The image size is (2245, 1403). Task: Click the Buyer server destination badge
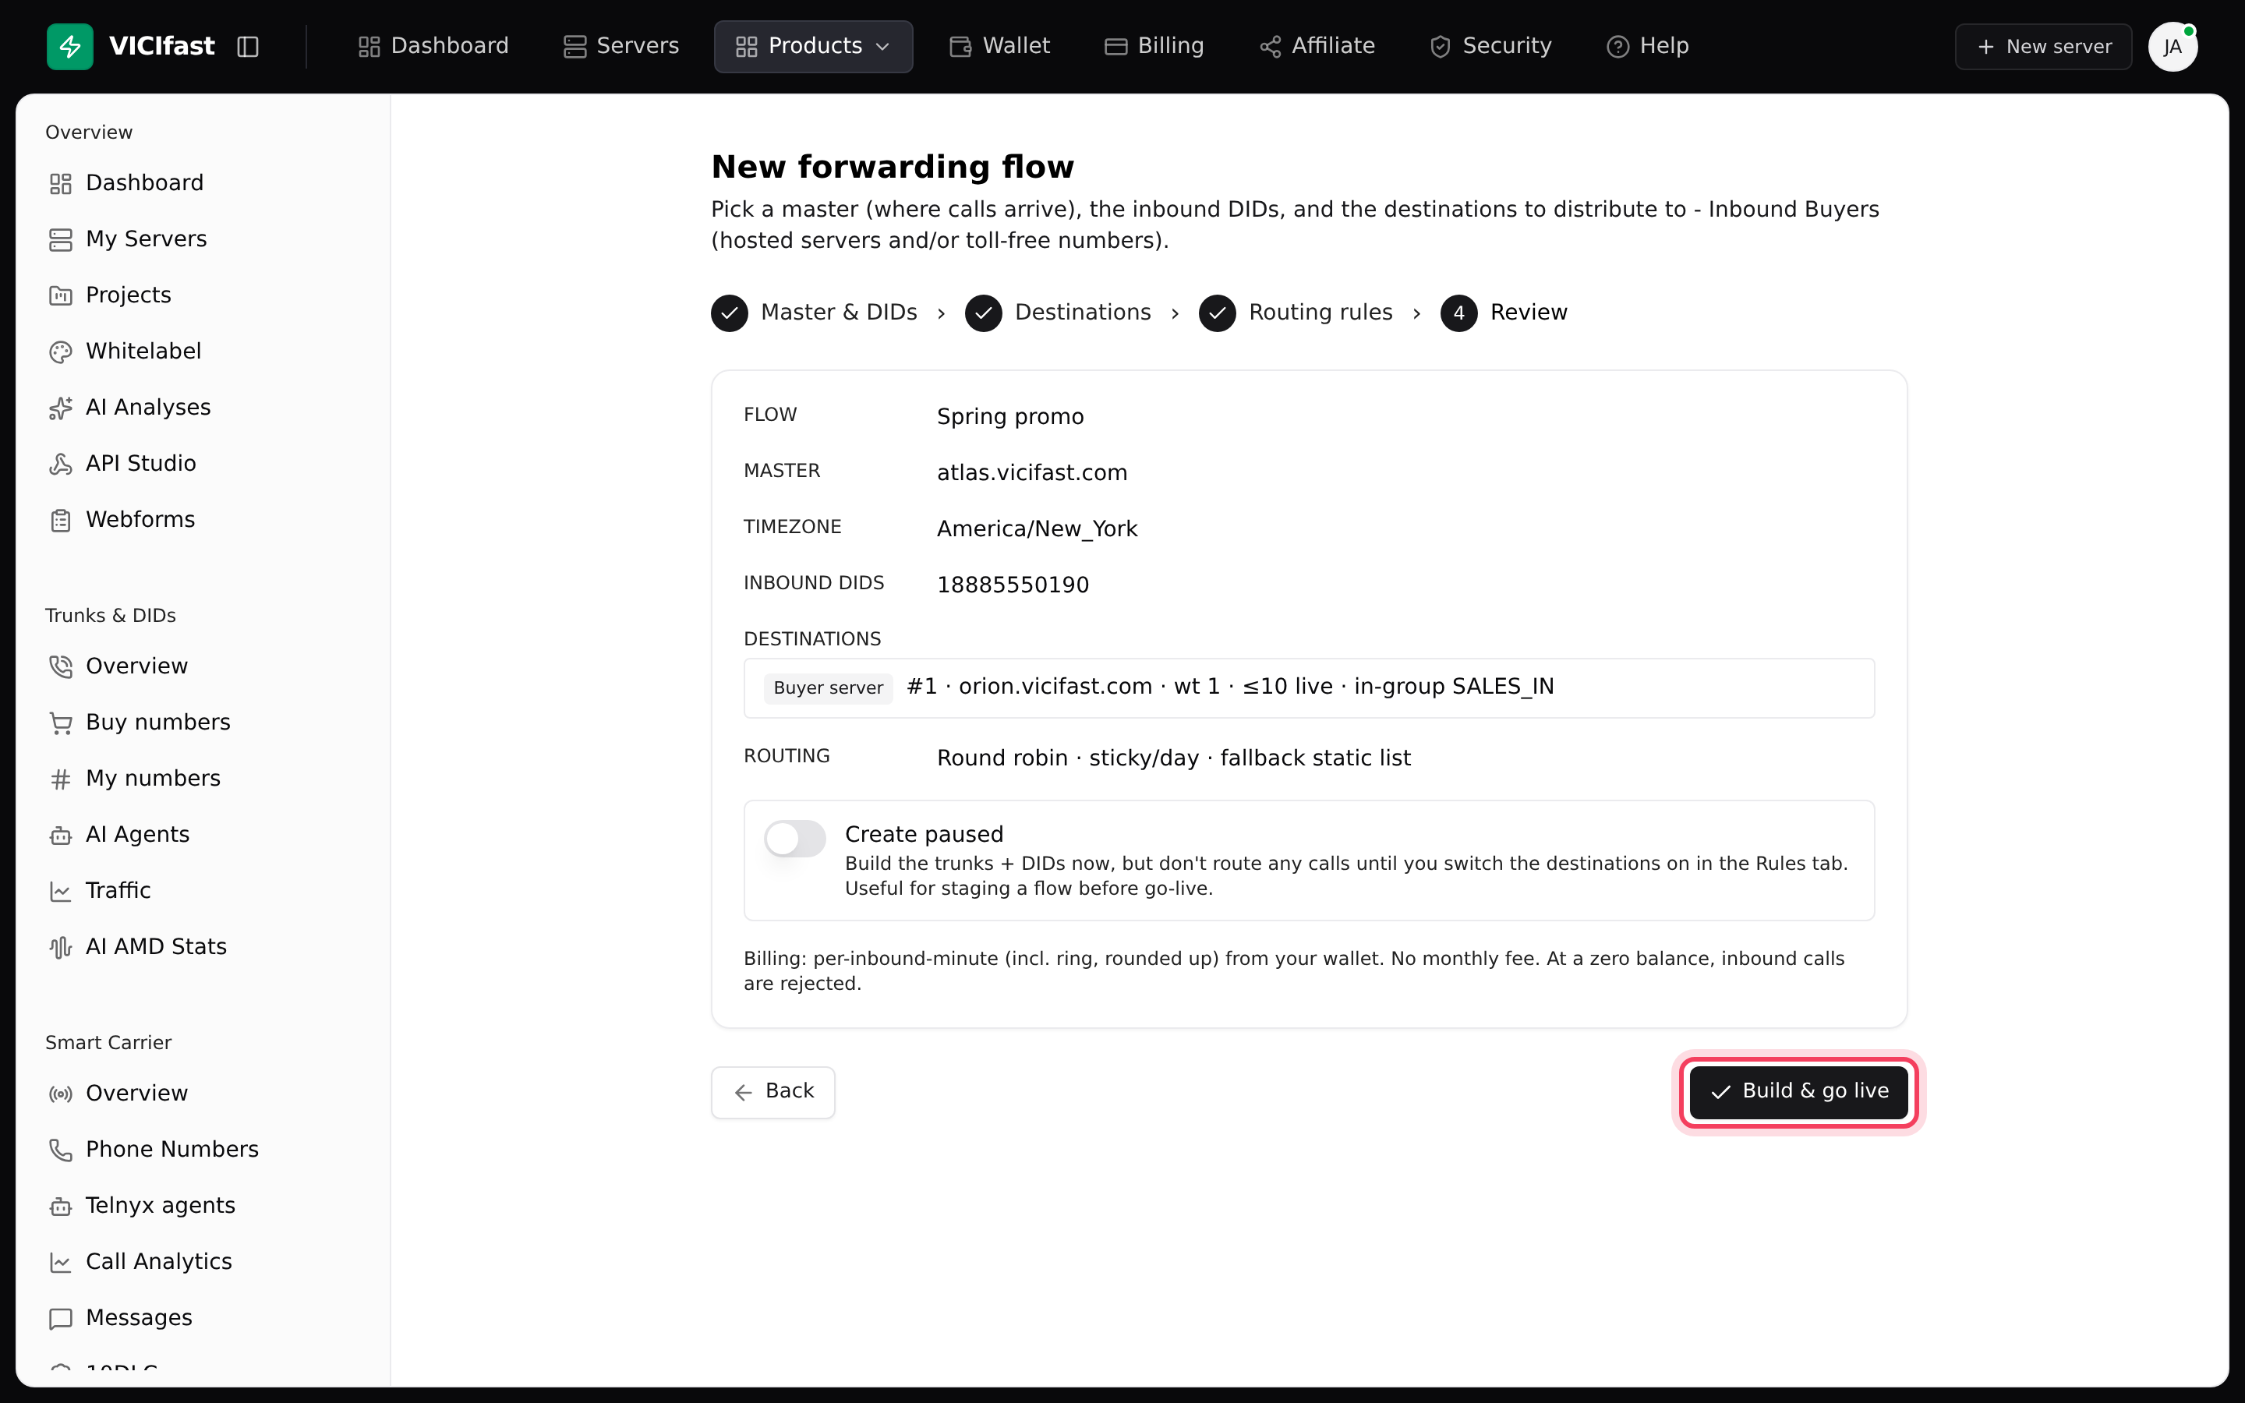(x=829, y=687)
